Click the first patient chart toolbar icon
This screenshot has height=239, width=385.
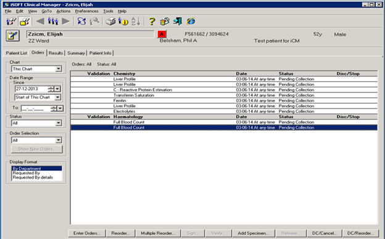11,22
